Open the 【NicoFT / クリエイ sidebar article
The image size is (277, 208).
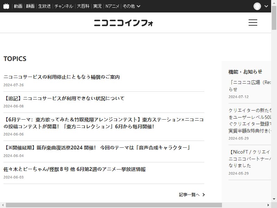(250, 159)
